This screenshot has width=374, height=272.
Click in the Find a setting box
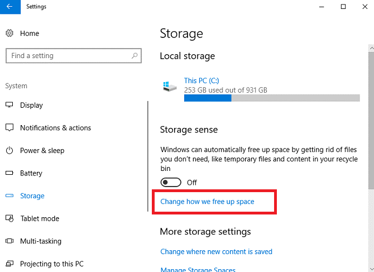74,56
